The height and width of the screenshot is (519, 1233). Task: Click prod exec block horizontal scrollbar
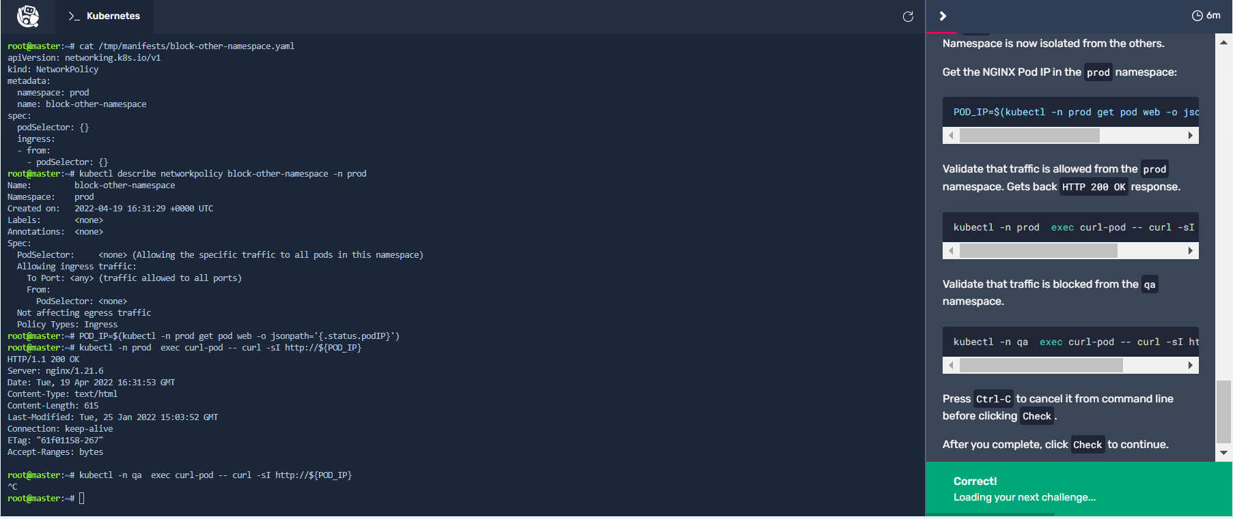point(1038,251)
